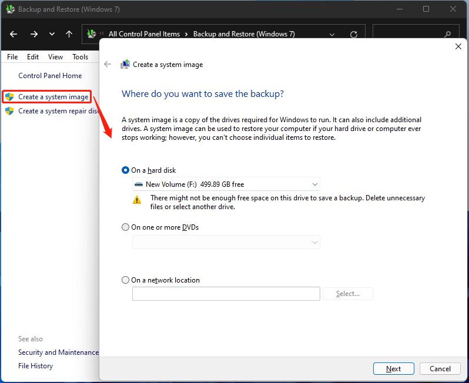Go back with the Explorer back arrow
The height and width of the screenshot is (383, 469).
14,34
